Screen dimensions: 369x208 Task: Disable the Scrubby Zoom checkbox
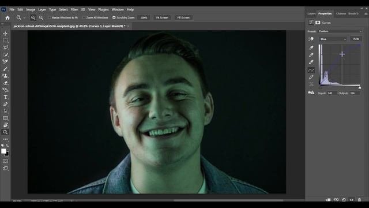114,18
